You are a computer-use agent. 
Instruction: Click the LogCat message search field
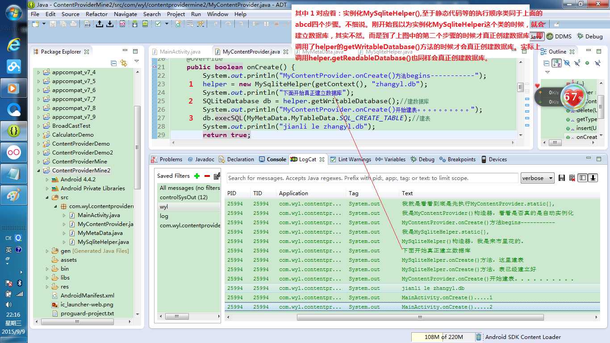[372, 178]
